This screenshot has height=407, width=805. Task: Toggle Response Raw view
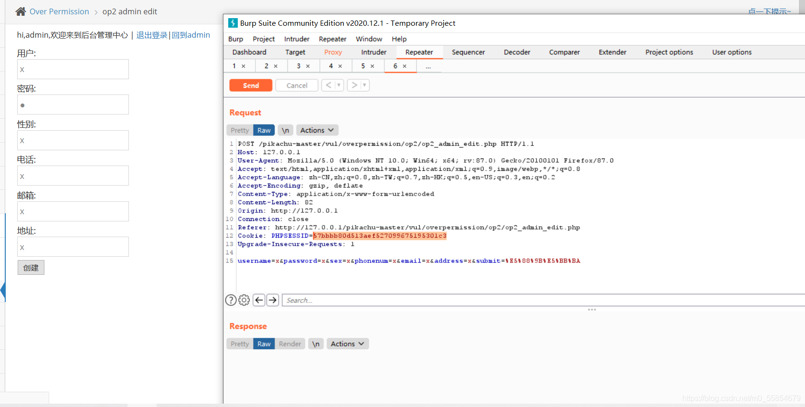point(264,344)
